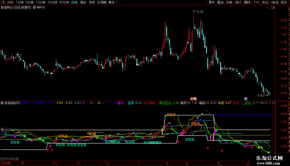The height and width of the screenshot is (166, 290).
Task: Toggle the right side panel icon
Action: coord(273,8)
